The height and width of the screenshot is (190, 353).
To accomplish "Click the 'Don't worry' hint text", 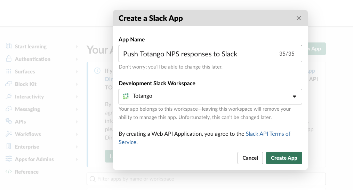I will coord(170,67).
